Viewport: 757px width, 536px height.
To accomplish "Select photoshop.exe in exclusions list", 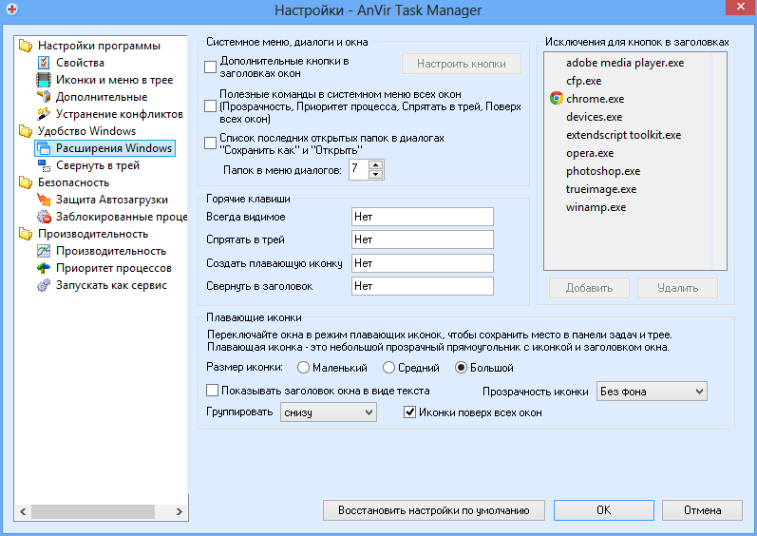I will [x=603, y=171].
